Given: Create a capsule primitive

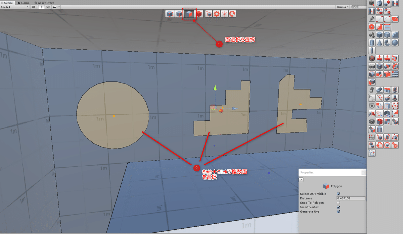Looking at the screenshot, I should click(371, 50).
